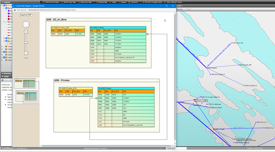Zoom in with the plus button above the slider
275x152 pixels.
coord(26,32)
